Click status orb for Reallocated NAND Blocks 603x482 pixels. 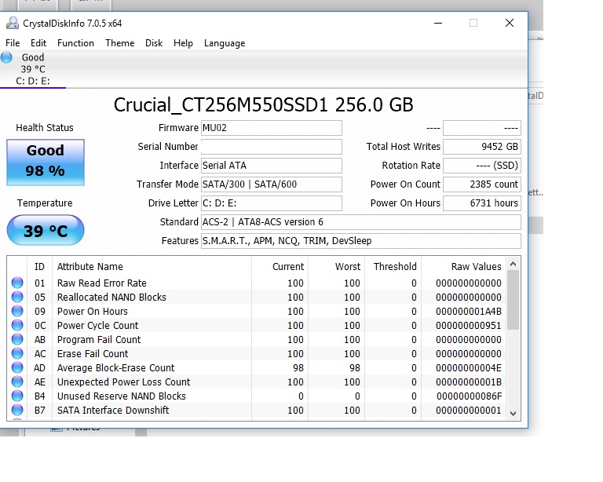click(x=17, y=297)
